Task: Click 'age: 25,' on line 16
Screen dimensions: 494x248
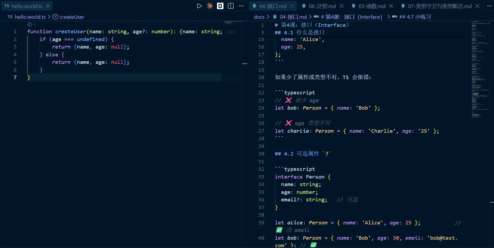Action: [293, 47]
